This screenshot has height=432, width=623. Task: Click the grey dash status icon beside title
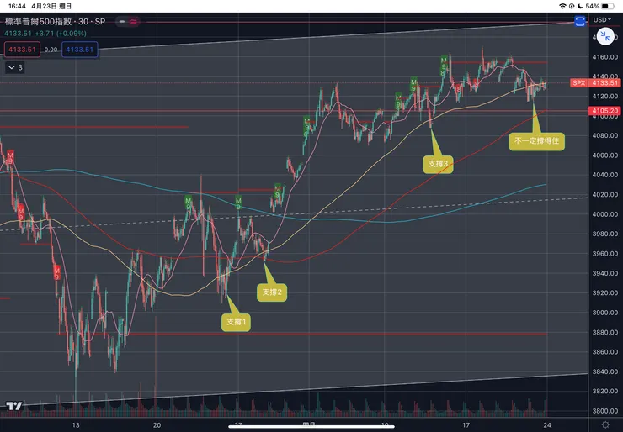click(122, 21)
